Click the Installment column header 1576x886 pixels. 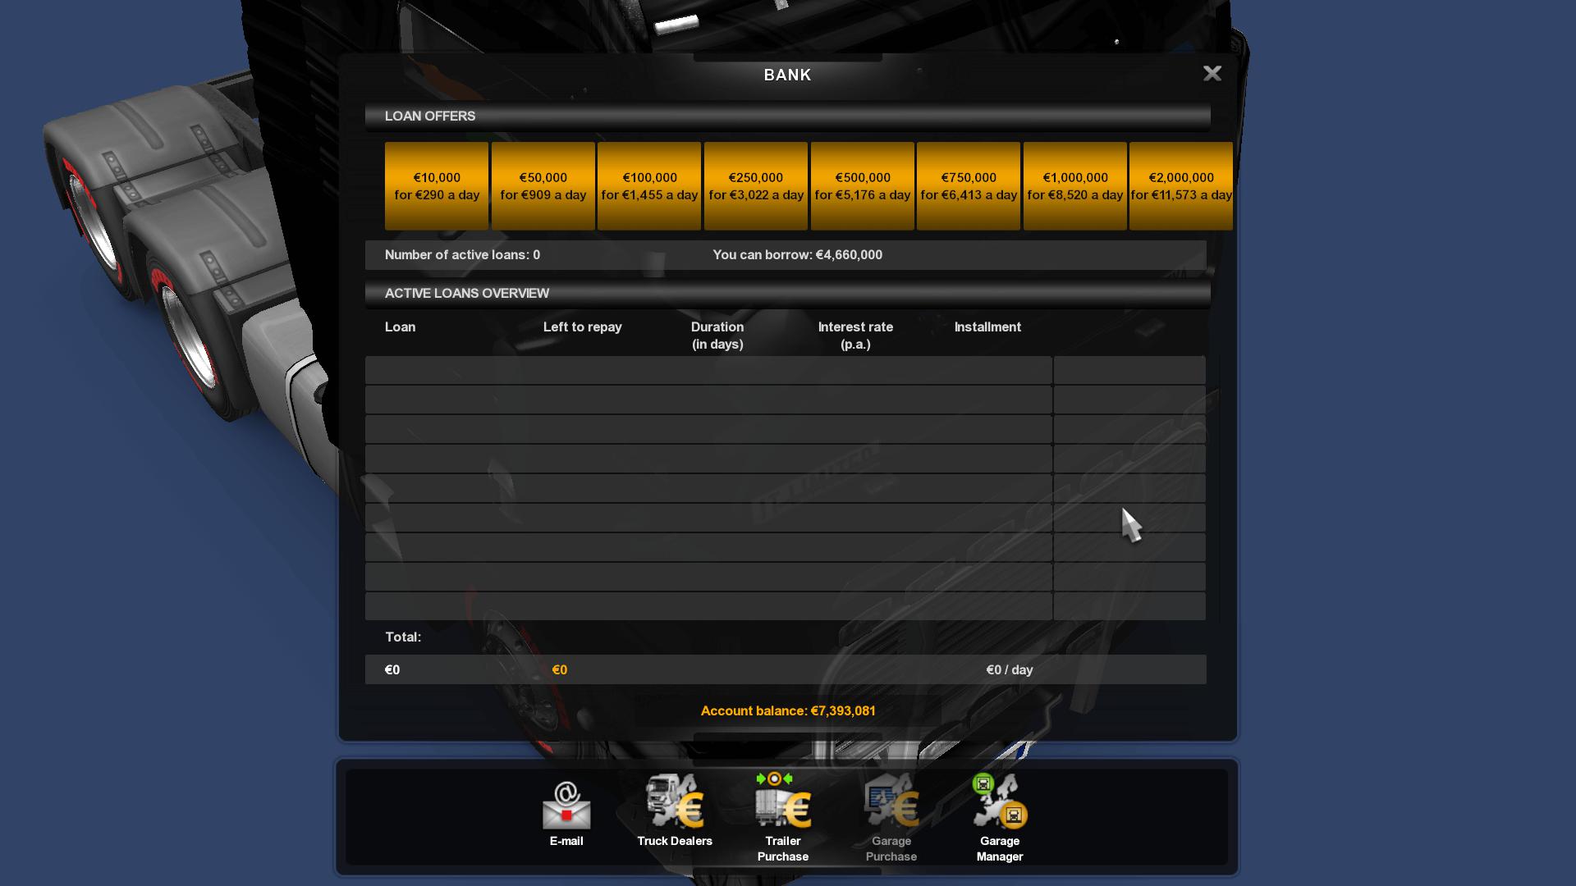(986, 326)
